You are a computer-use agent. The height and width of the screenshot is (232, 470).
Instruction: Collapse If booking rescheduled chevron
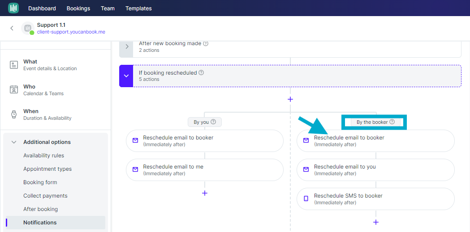[x=126, y=76]
